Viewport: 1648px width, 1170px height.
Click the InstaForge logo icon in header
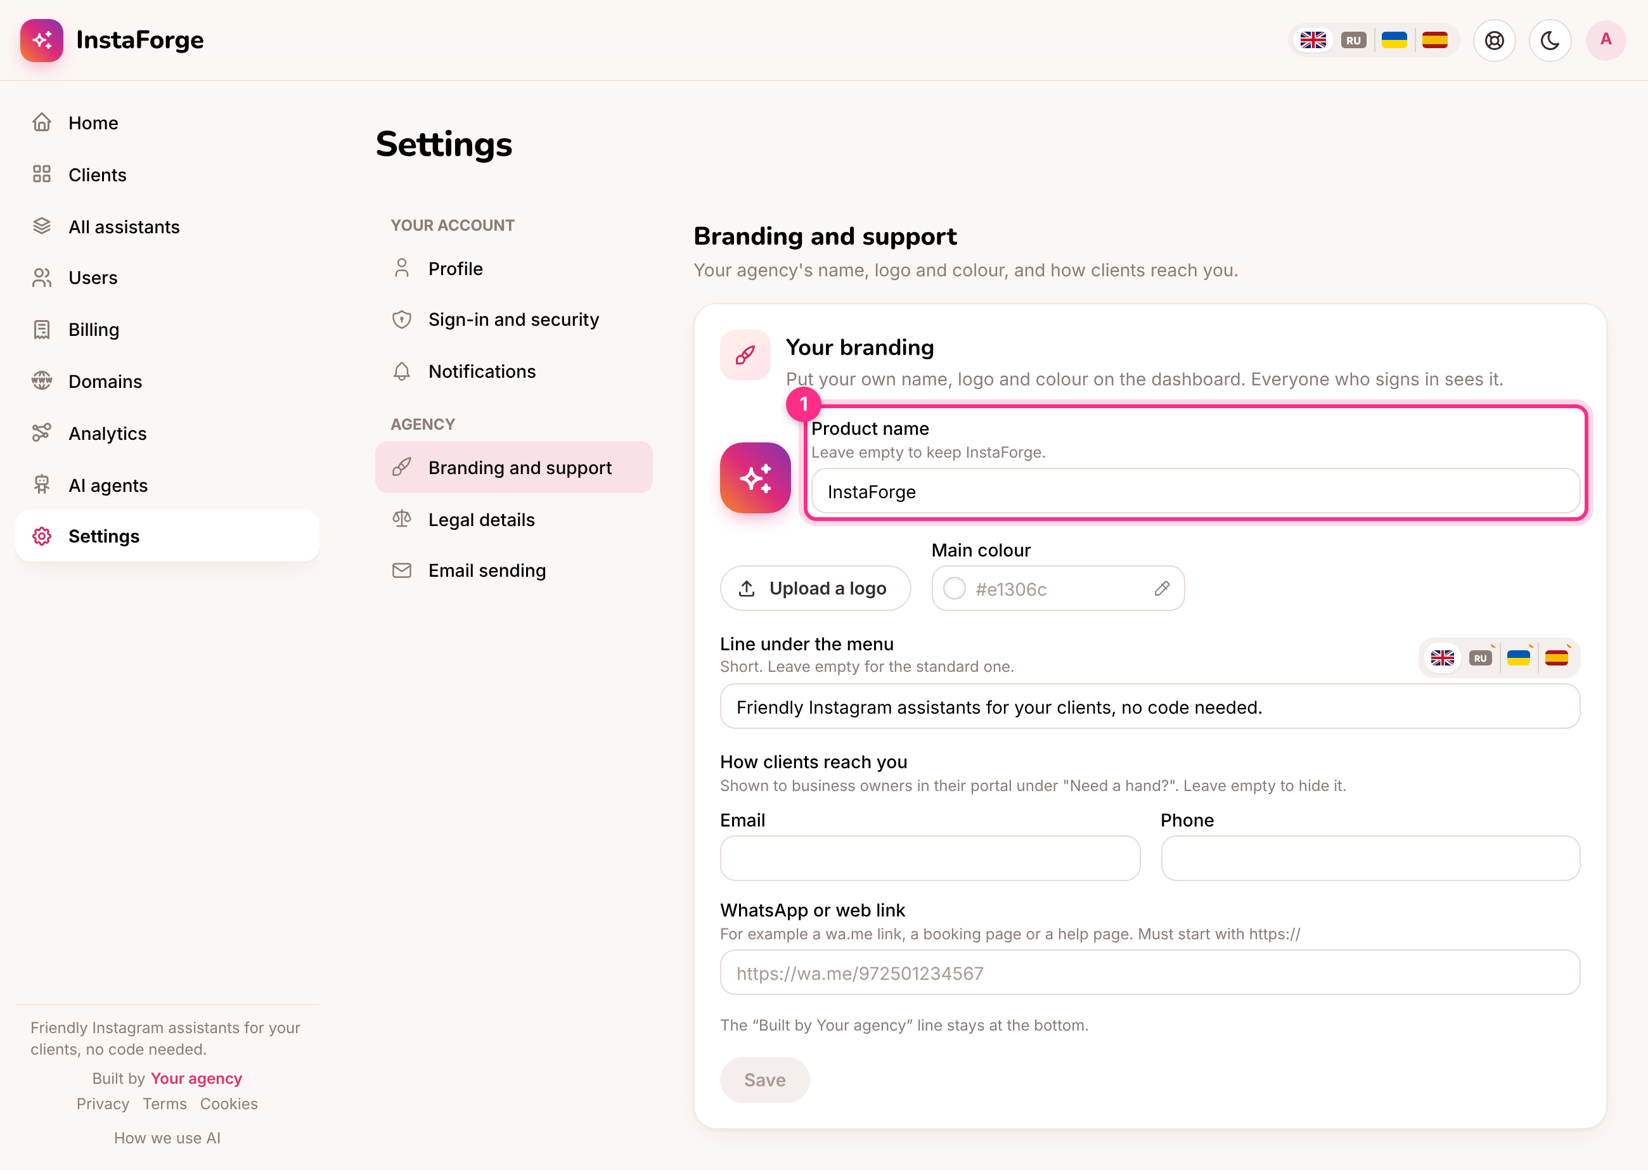click(x=42, y=41)
